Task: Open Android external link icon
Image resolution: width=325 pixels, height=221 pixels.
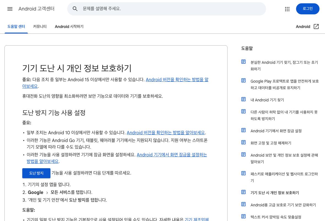Action: 316,27
